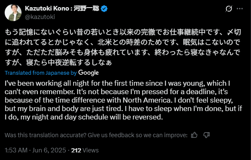251x160 pixels.
Task: Give thumbs up to the translation
Action: [x=194, y=135]
